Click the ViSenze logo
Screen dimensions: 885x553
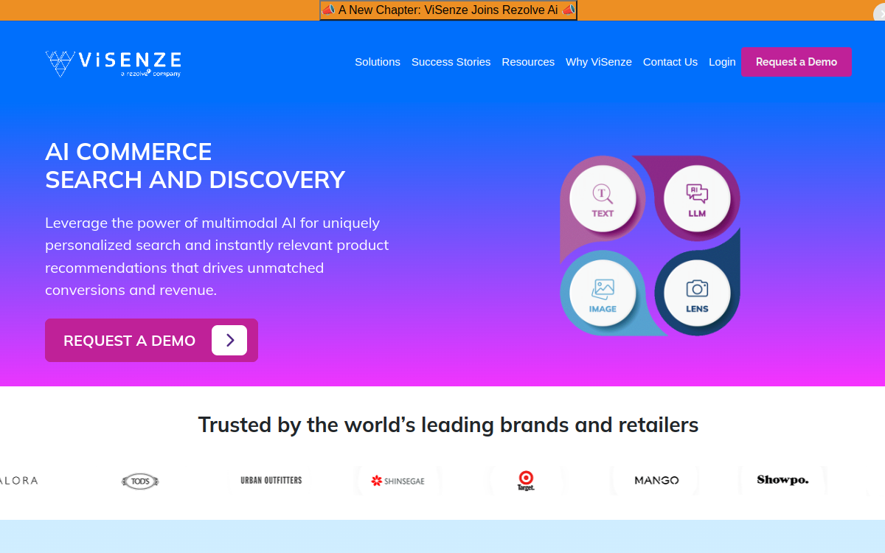tap(113, 63)
